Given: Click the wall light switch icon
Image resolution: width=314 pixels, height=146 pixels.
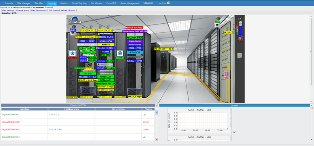Looking at the screenshot, I should click(240, 55).
